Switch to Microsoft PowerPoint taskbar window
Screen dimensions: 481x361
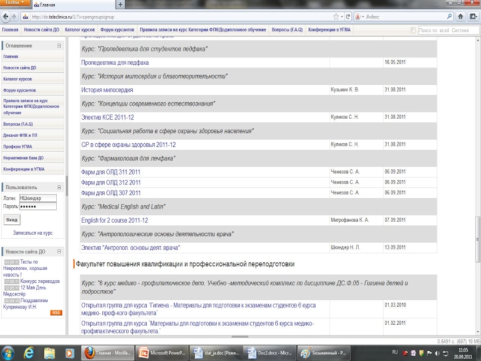coord(162,353)
